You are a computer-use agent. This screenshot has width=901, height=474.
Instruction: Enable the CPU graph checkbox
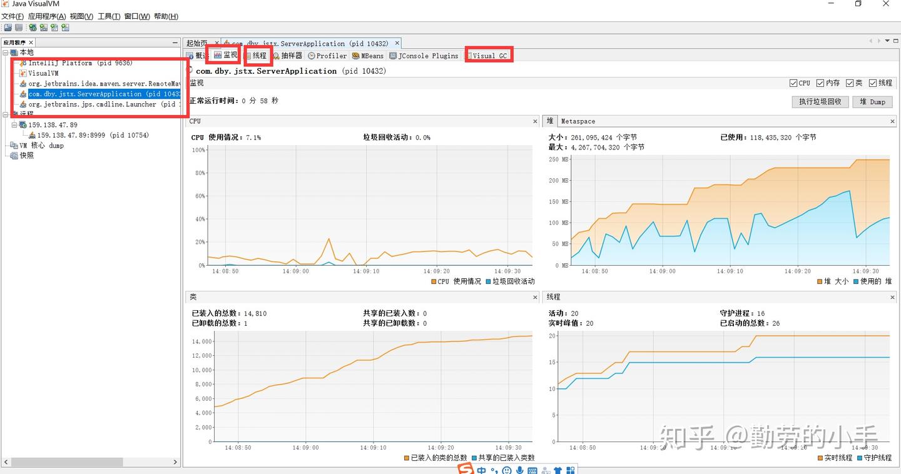coord(794,83)
